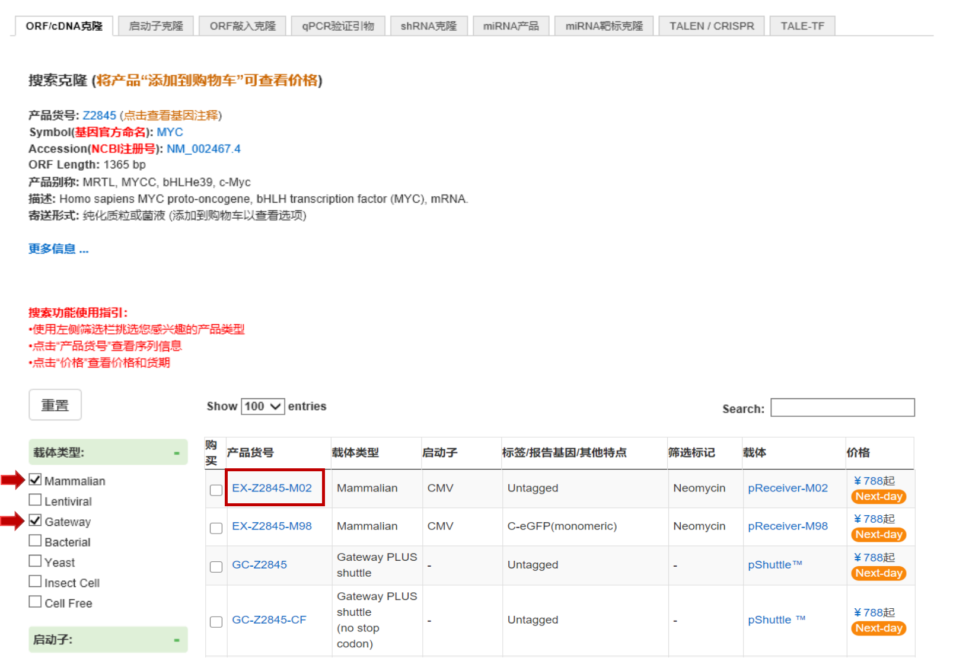Open the shRNA克隆 tab
Screen dimensions: 953x658
click(429, 26)
